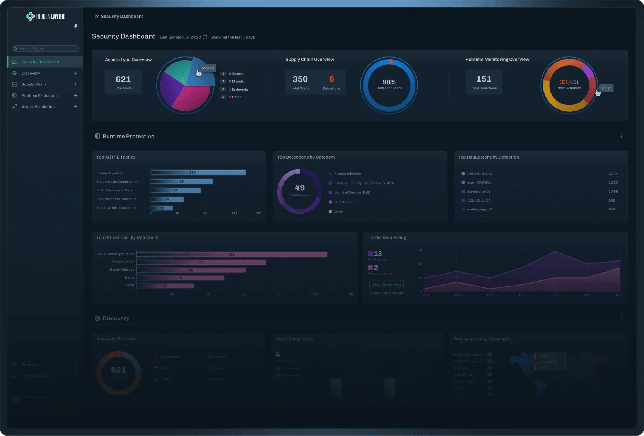Toggle the sidebar pin icon

(x=76, y=26)
